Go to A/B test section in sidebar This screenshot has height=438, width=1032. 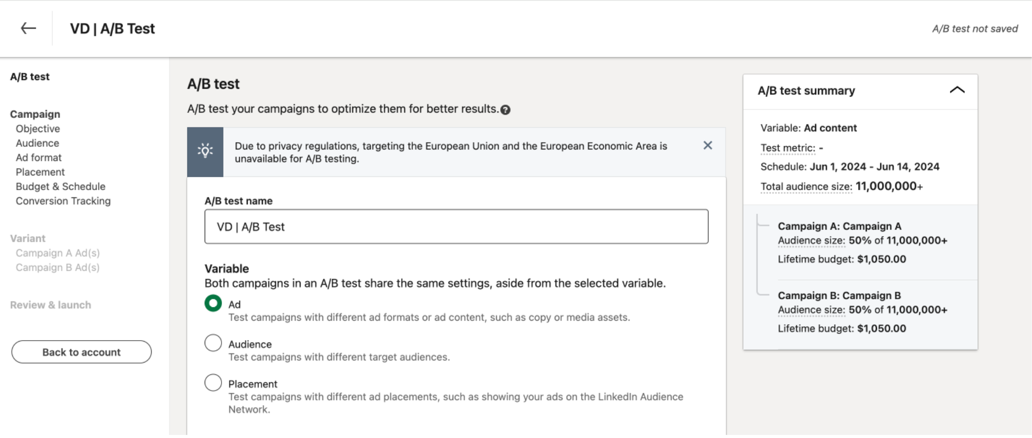pos(30,76)
